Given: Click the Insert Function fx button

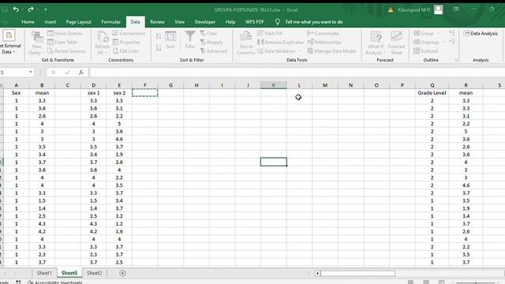Looking at the screenshot, I should coord(80,73).
